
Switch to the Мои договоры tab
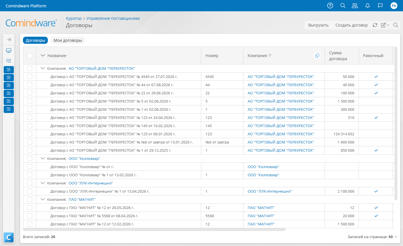[68, 40]
